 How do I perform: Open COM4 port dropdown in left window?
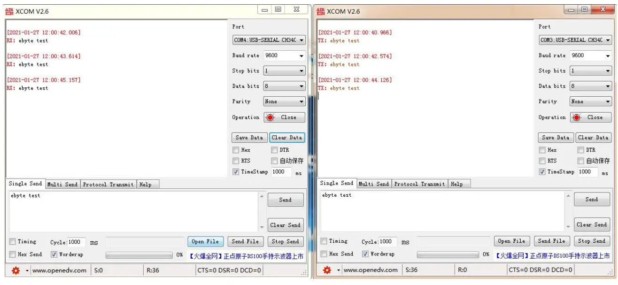(x=269, y=40)
